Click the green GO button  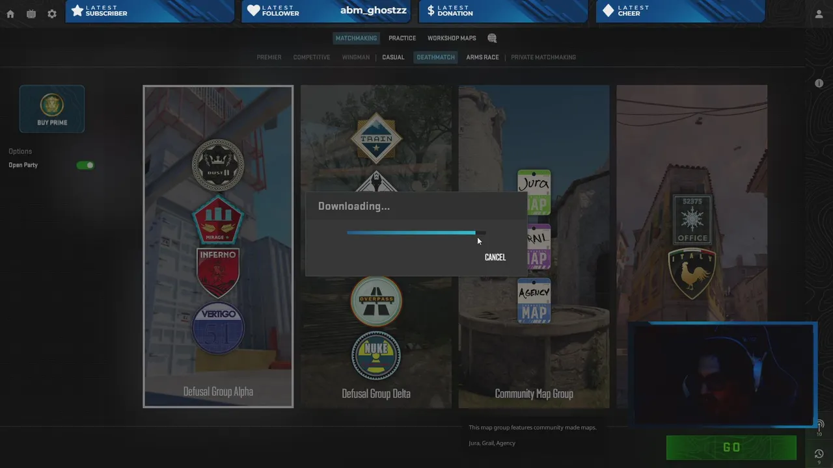[731, 447]
